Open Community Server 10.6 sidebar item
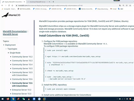Viewport: 134px width, 101px height. pyautogui.click(x=22, y=79)
